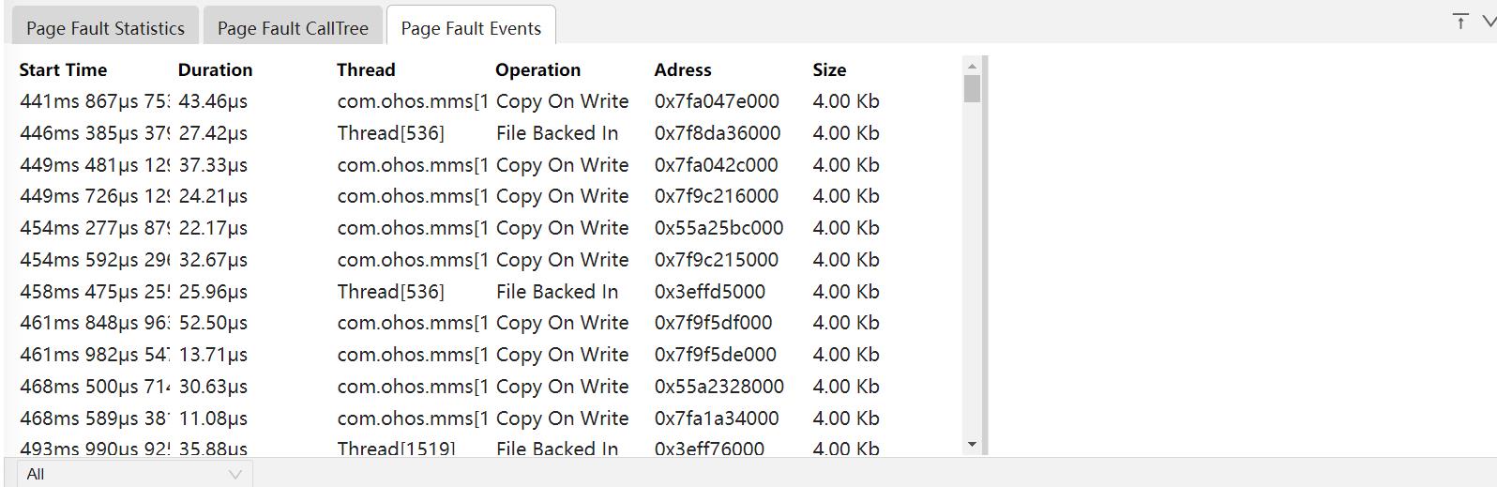This screenshot has width=1497, height=487.
Task: Select the File Backed In row at 0x7f8da36000
Action: [717, 133]
